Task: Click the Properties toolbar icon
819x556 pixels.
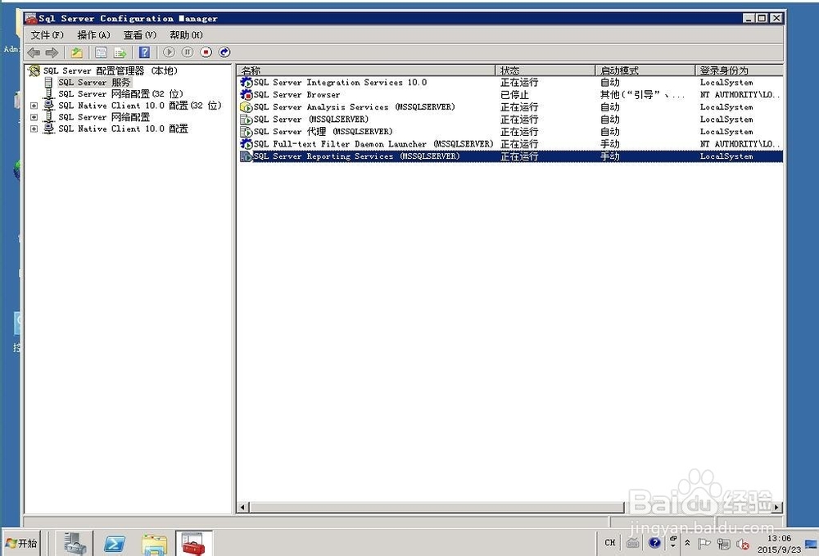Action: coord(102,52)
